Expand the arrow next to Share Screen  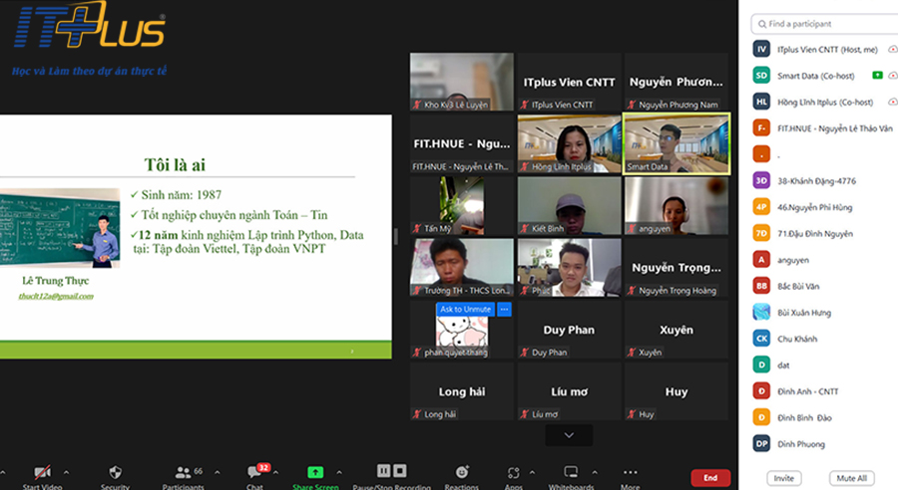click(x=339, y=472)
